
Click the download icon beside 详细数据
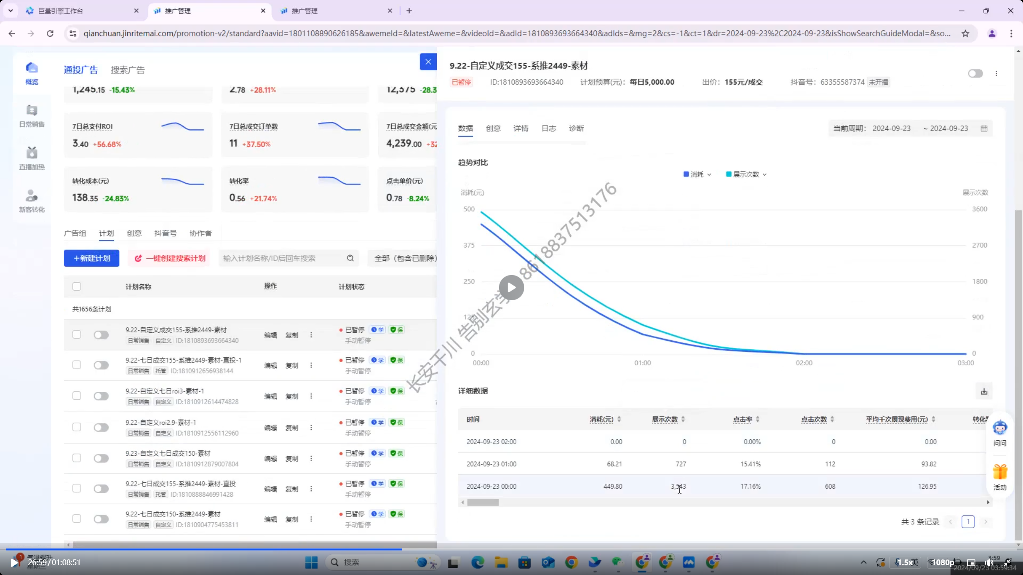(984, 391)
